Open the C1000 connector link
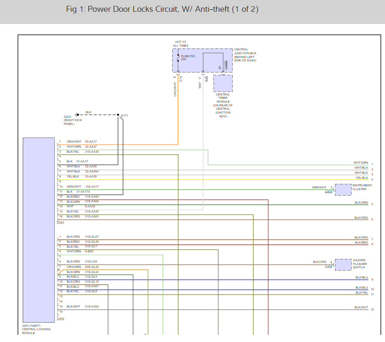Image resolution: width=385 pixels, height=342 pixels. [x=226, y=65]
